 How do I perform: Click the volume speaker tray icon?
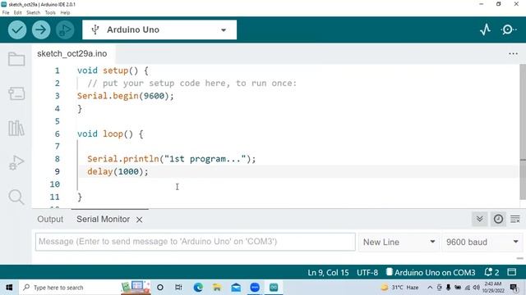point(477,288)
